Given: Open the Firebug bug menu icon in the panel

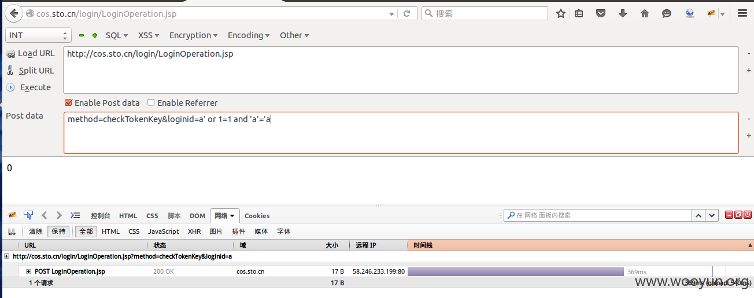Looking at the screenshot, I should click(x=12, y=215).
